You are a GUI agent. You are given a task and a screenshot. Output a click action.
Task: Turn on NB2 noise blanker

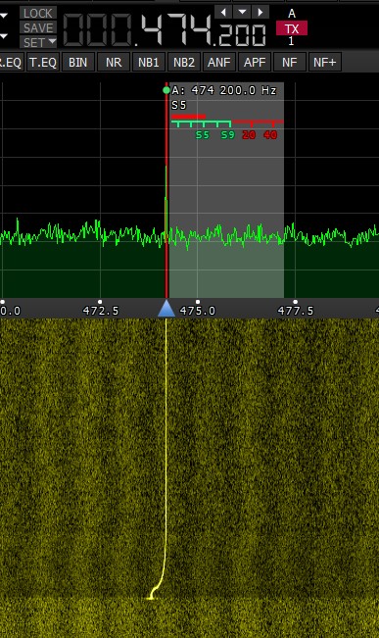coord(184,63)
